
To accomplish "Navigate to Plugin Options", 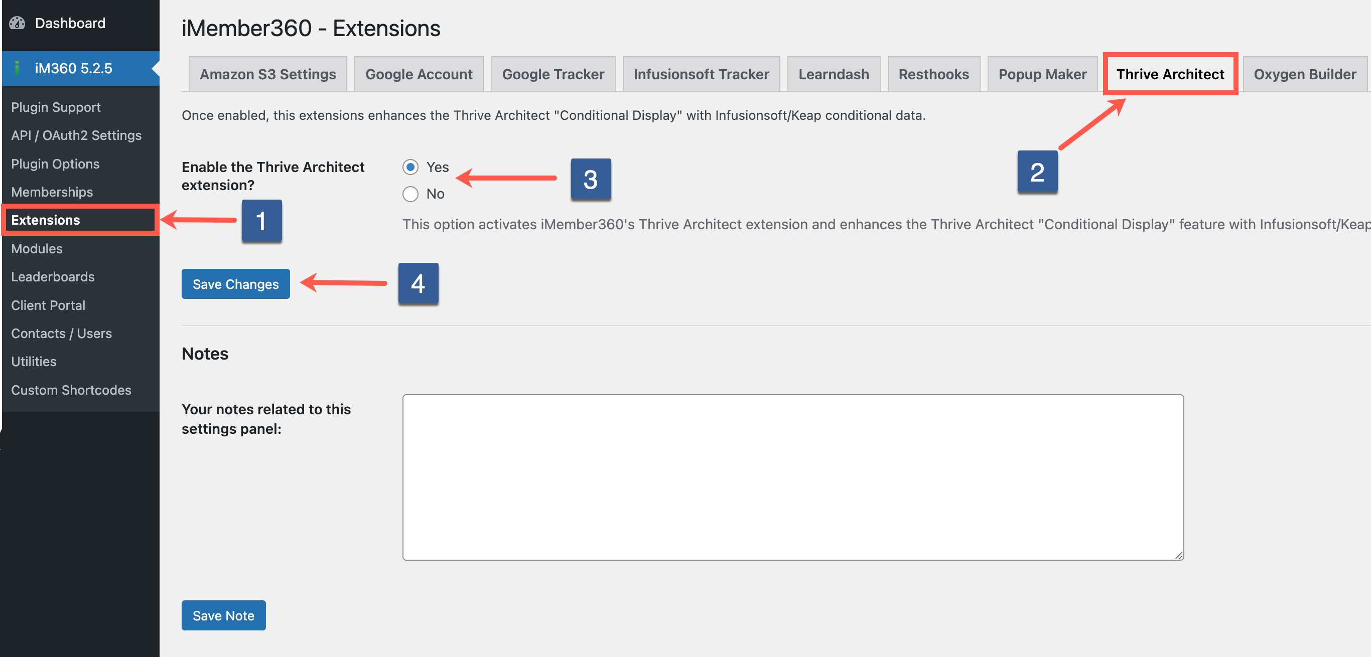I will (x=55, y=163).
